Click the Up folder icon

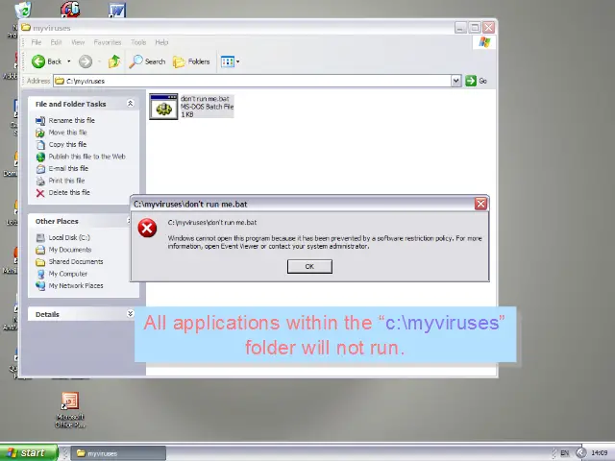(113, 61)
